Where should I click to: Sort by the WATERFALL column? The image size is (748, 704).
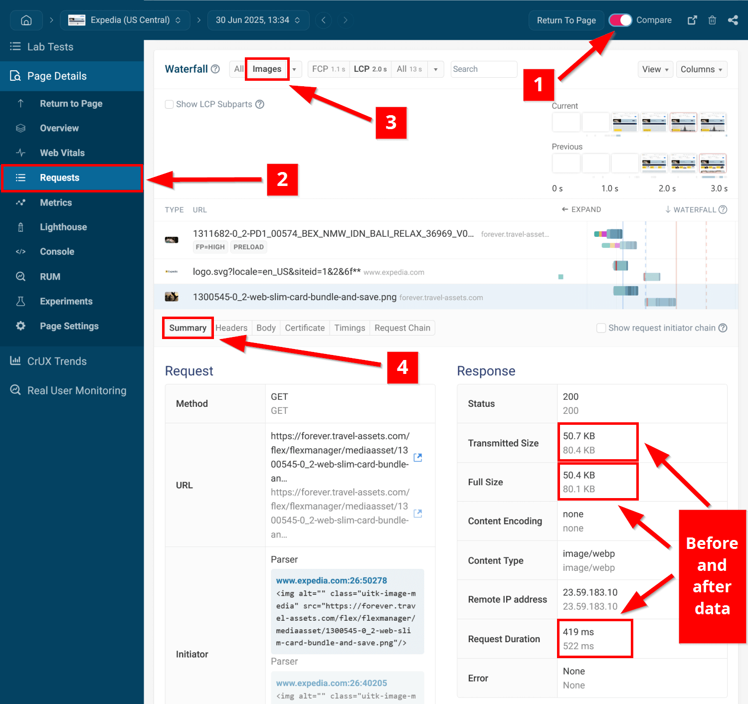(x=691, y=209)
